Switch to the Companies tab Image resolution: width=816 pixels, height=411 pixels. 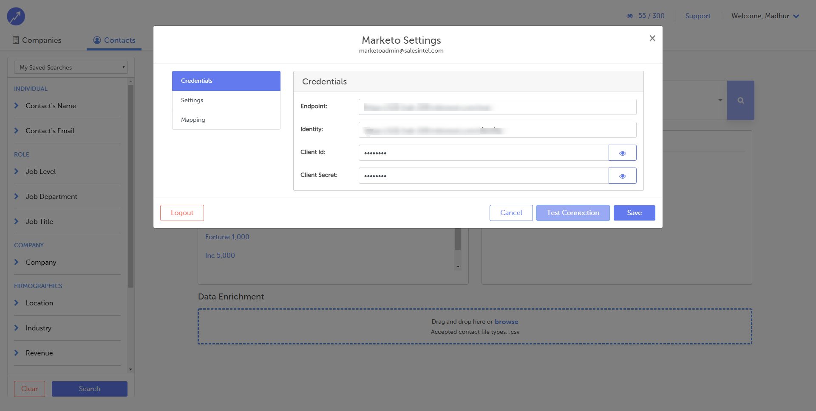pyautogui.click(x=37, y=40)
